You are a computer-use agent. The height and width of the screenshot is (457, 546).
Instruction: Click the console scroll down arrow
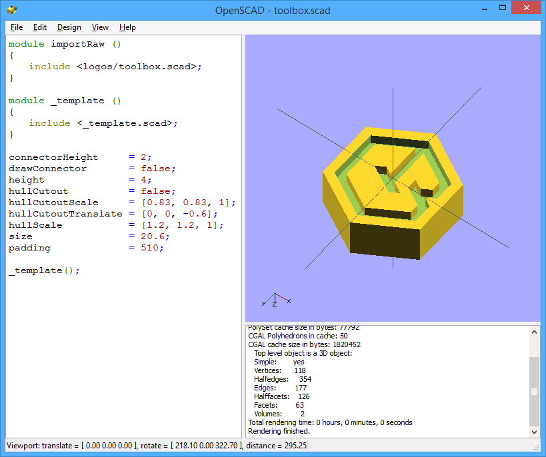click(x=534, y=432)
